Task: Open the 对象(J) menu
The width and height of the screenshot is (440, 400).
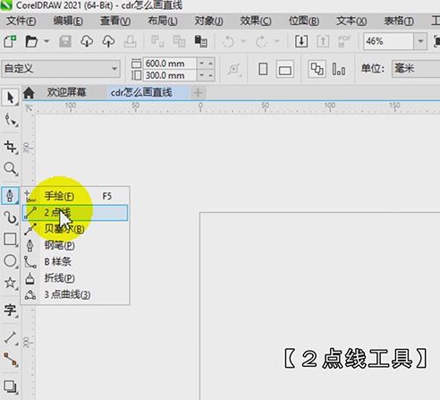Action: 208,21
